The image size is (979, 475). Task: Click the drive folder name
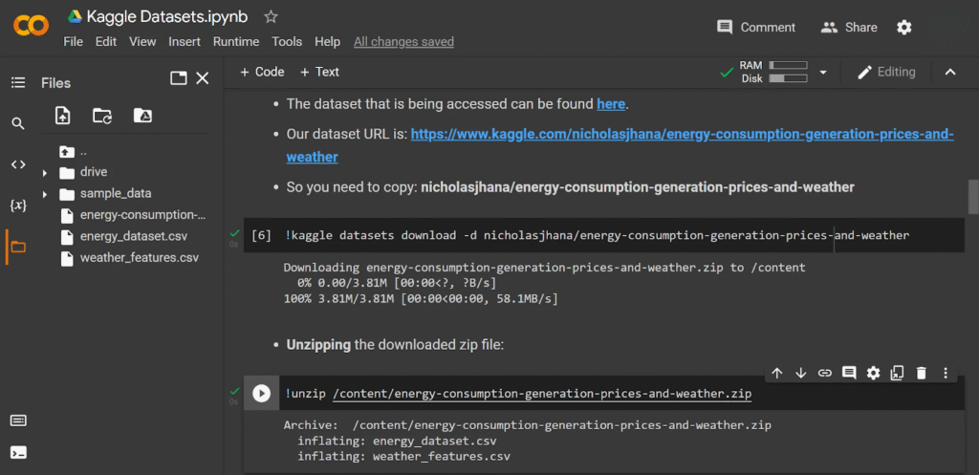point(94,172)
